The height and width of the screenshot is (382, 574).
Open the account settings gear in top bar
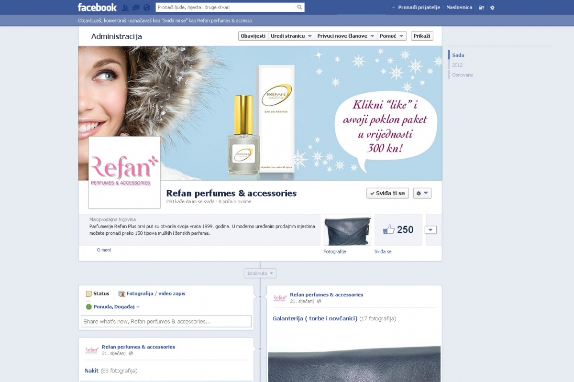(492, 8)
